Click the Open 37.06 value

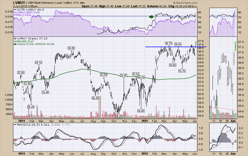tap(90, 6)
